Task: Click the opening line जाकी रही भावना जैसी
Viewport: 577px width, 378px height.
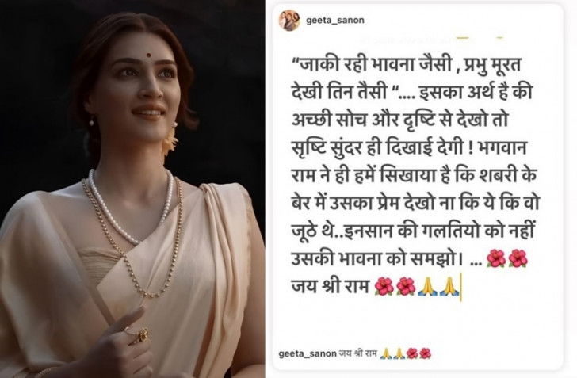Action: pyautogui.click(x=371, y=67)
